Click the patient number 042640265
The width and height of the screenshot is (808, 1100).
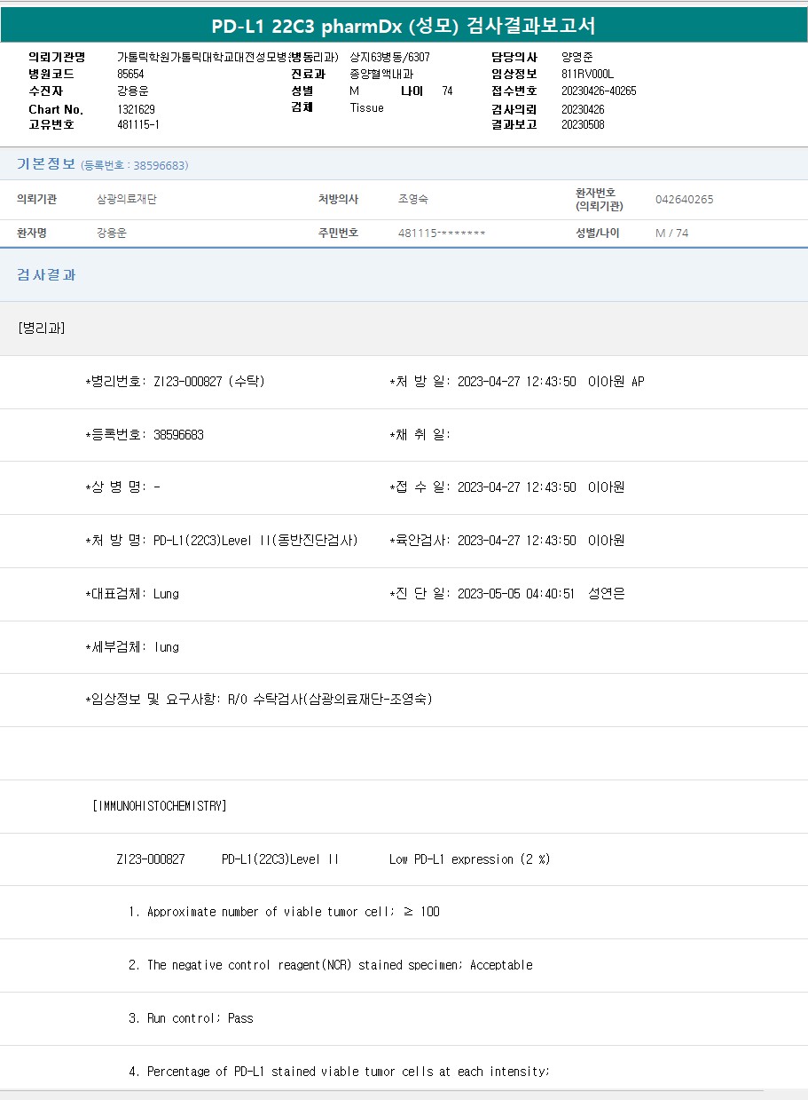[x=684, y=200]
